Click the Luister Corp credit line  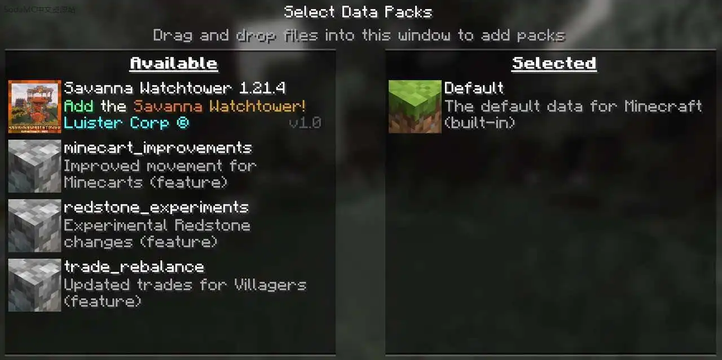click(x=126, y=123)
